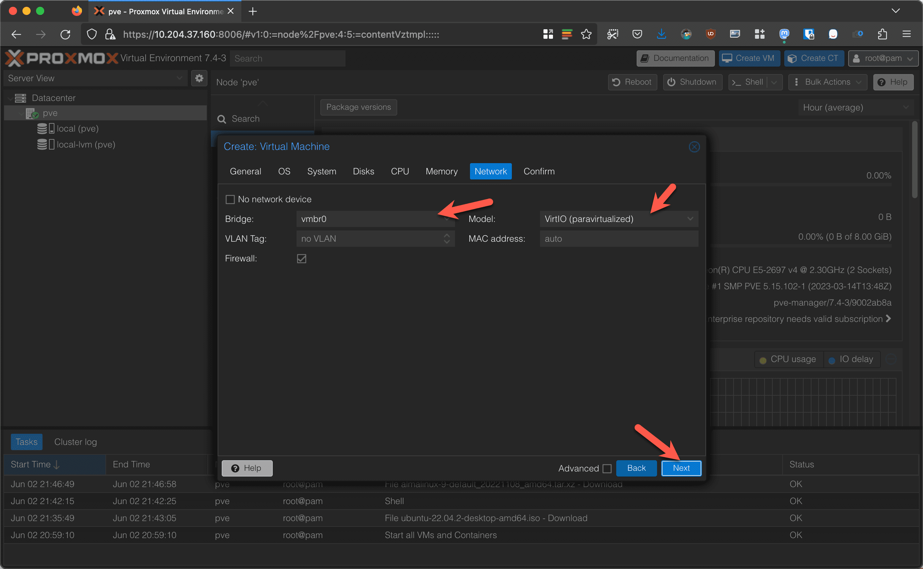Click the Mastodon extension icon

[x=784, y=34]
